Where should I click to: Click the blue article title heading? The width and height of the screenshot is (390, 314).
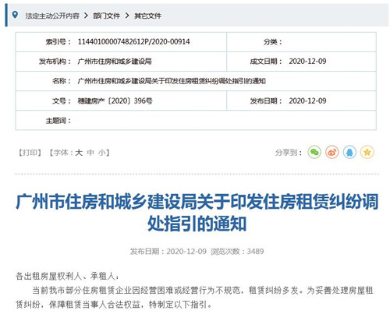click(x=197, y=213)
